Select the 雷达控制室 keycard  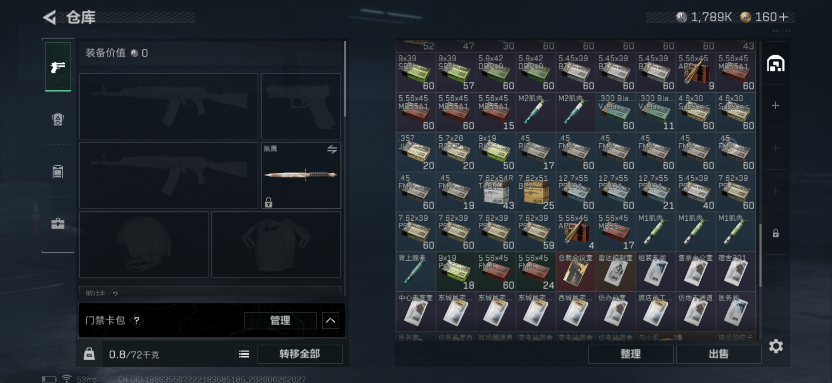pos(616,272)
